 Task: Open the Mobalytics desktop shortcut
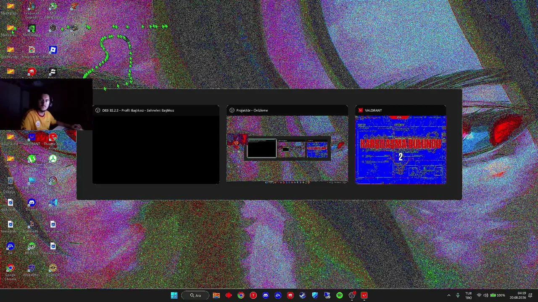pyautogui.click(x=32, y=270)
